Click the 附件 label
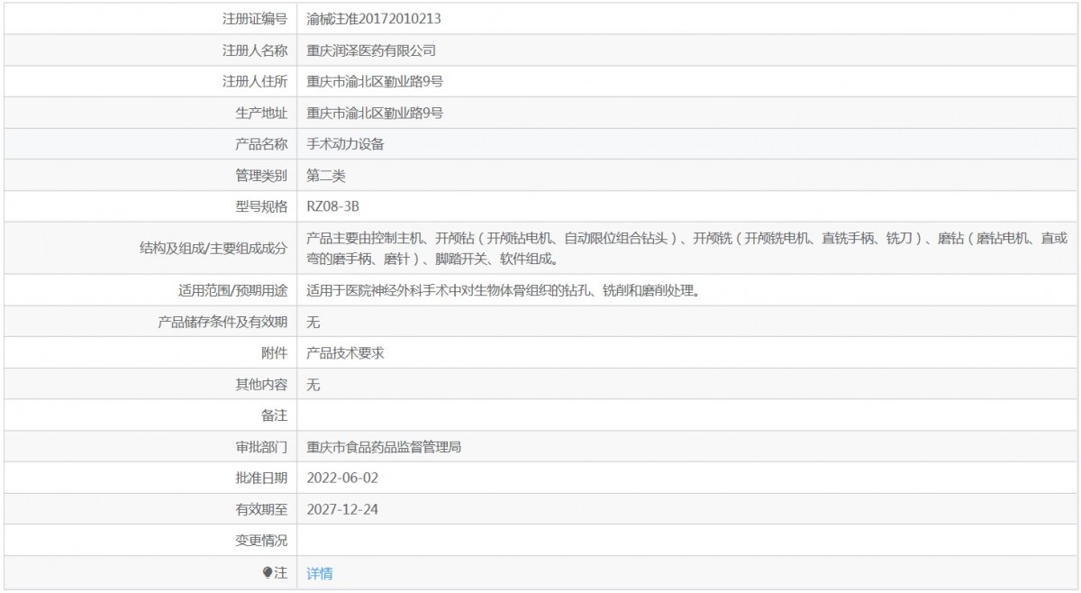Screen dimensions: 1081x593 pos(275,353)
